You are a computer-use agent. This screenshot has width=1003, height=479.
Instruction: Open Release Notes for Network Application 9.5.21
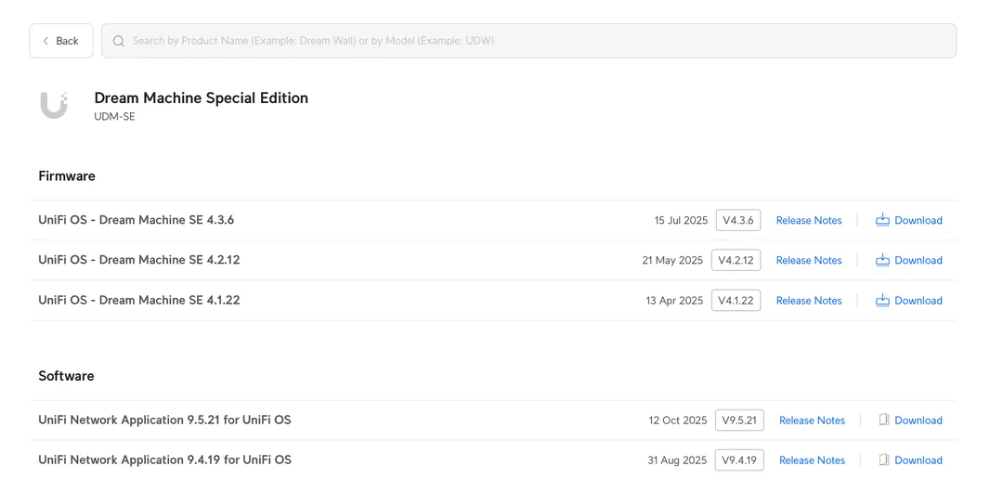(x=812, y=421)
